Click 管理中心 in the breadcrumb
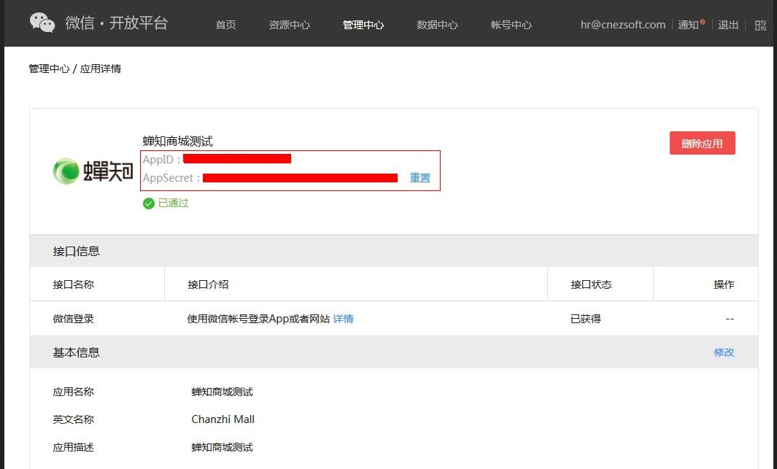The width and height of the screenshot is (777, 469). [49, 69]
